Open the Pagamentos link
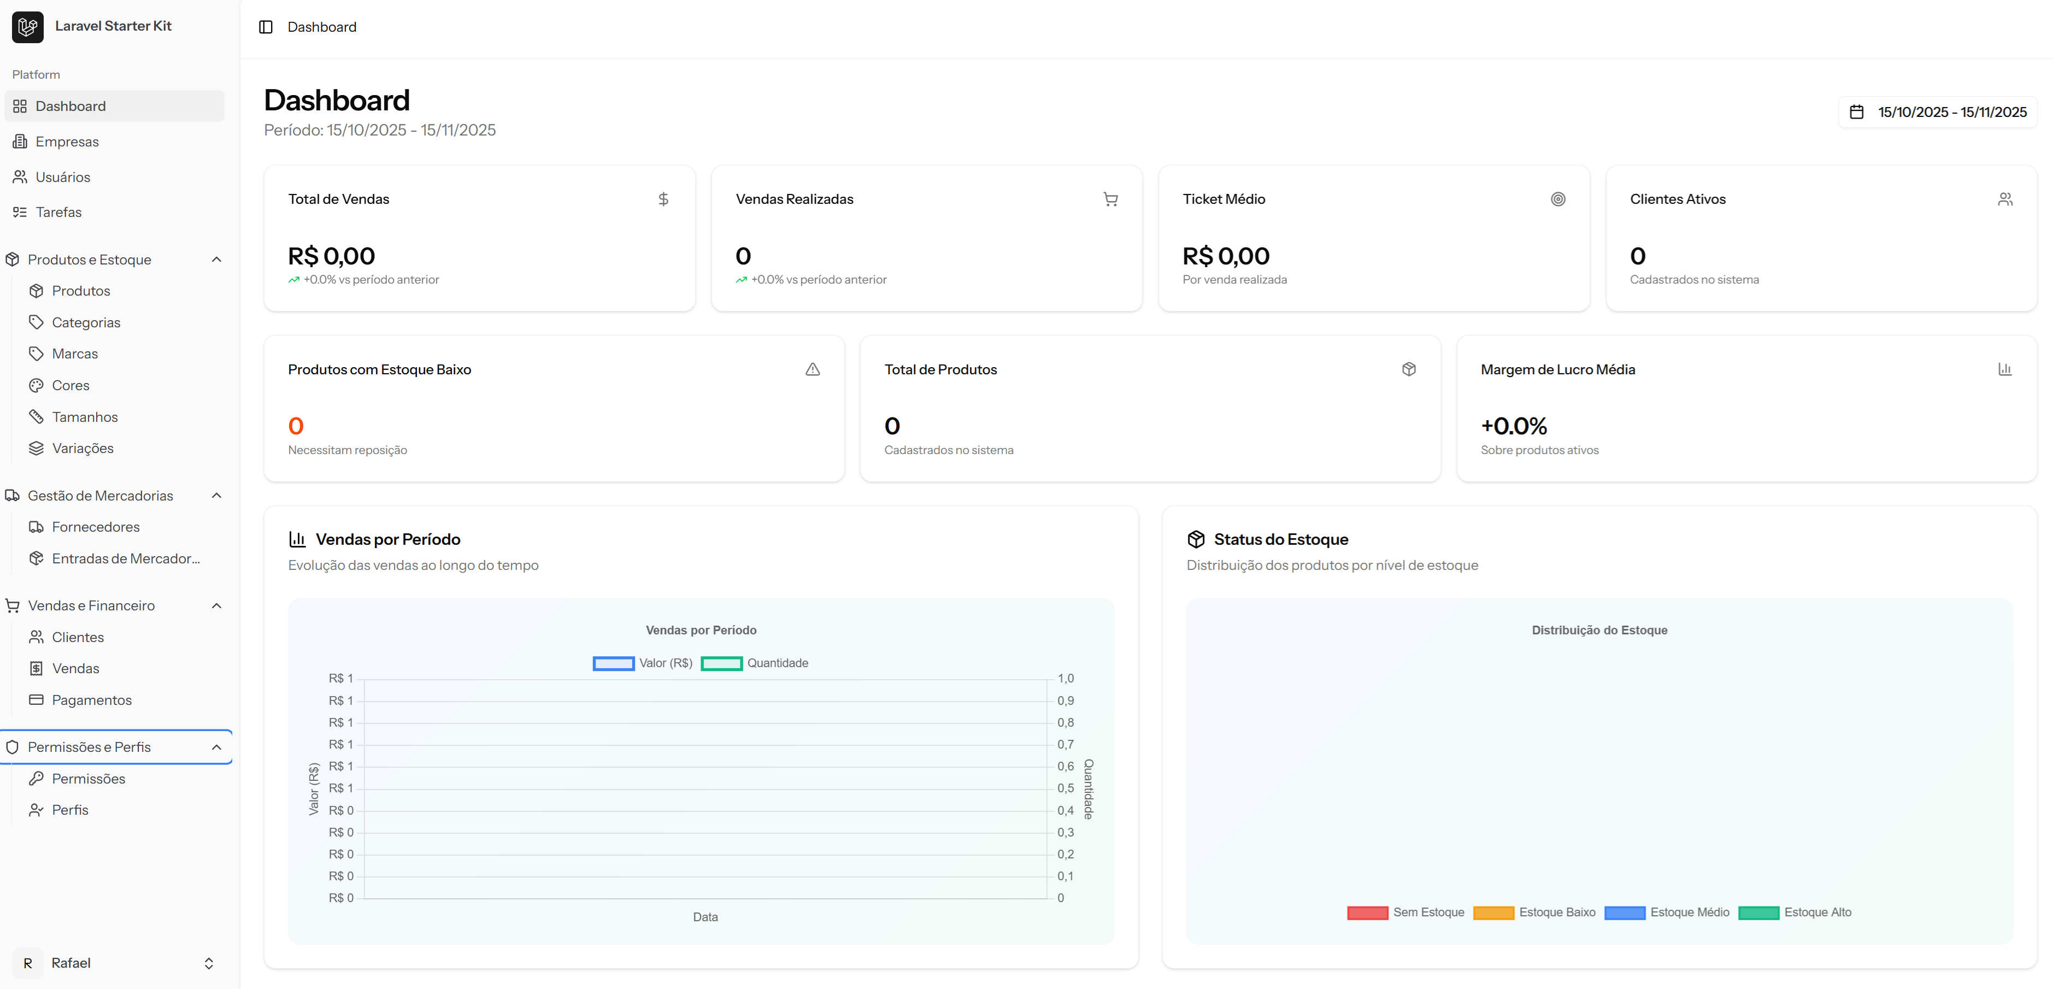Image resolution: width=2053 pixels, height=989 pixels. (x=92, y=700)
